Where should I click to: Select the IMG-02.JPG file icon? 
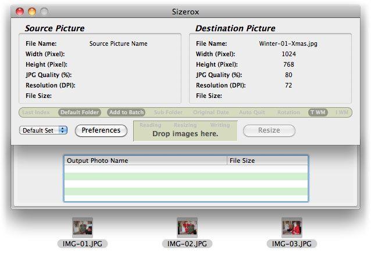tap(187, 227)
